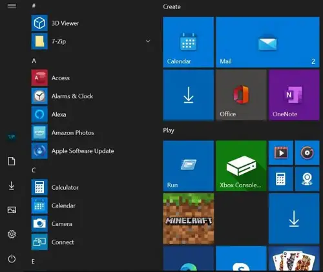The image size is (323, 272).
Task: Open Settings gear in the sidebar
Action: pyautogui.click(x=12, y=234)
